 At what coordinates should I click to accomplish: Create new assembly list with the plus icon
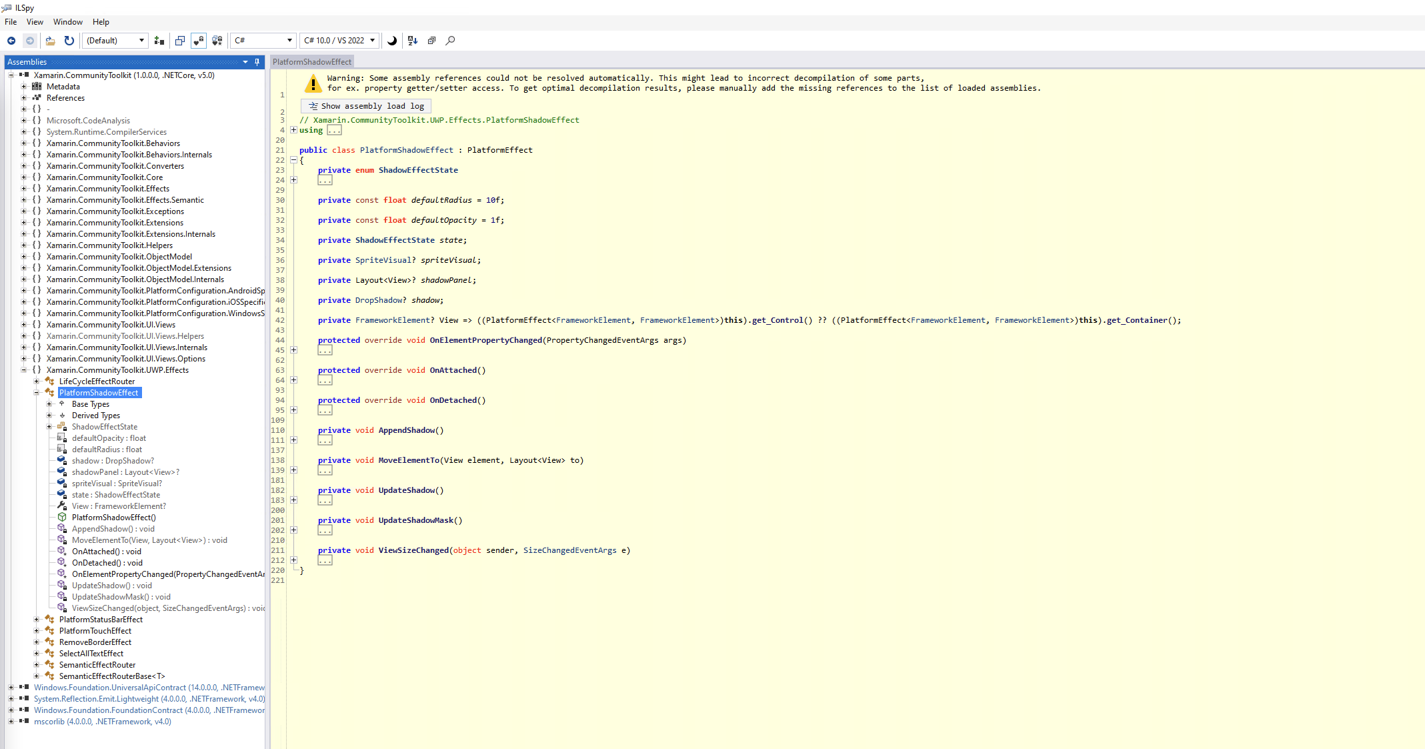click(159, 41)
